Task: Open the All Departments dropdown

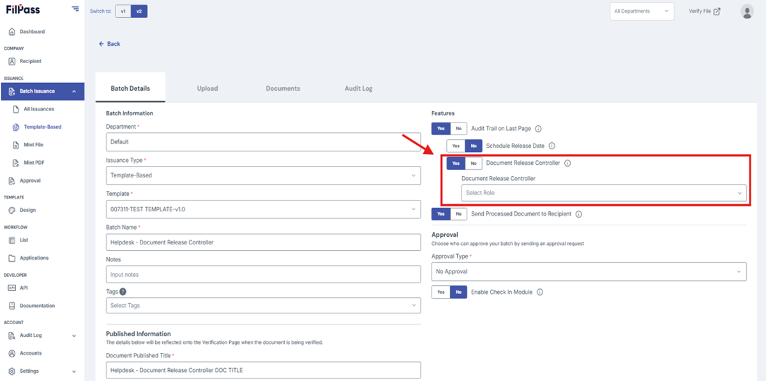Action: pyautogui.click(x=642, y=11)
